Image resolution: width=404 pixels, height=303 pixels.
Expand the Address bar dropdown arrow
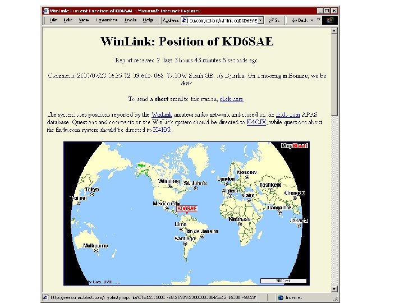point(261,20)
